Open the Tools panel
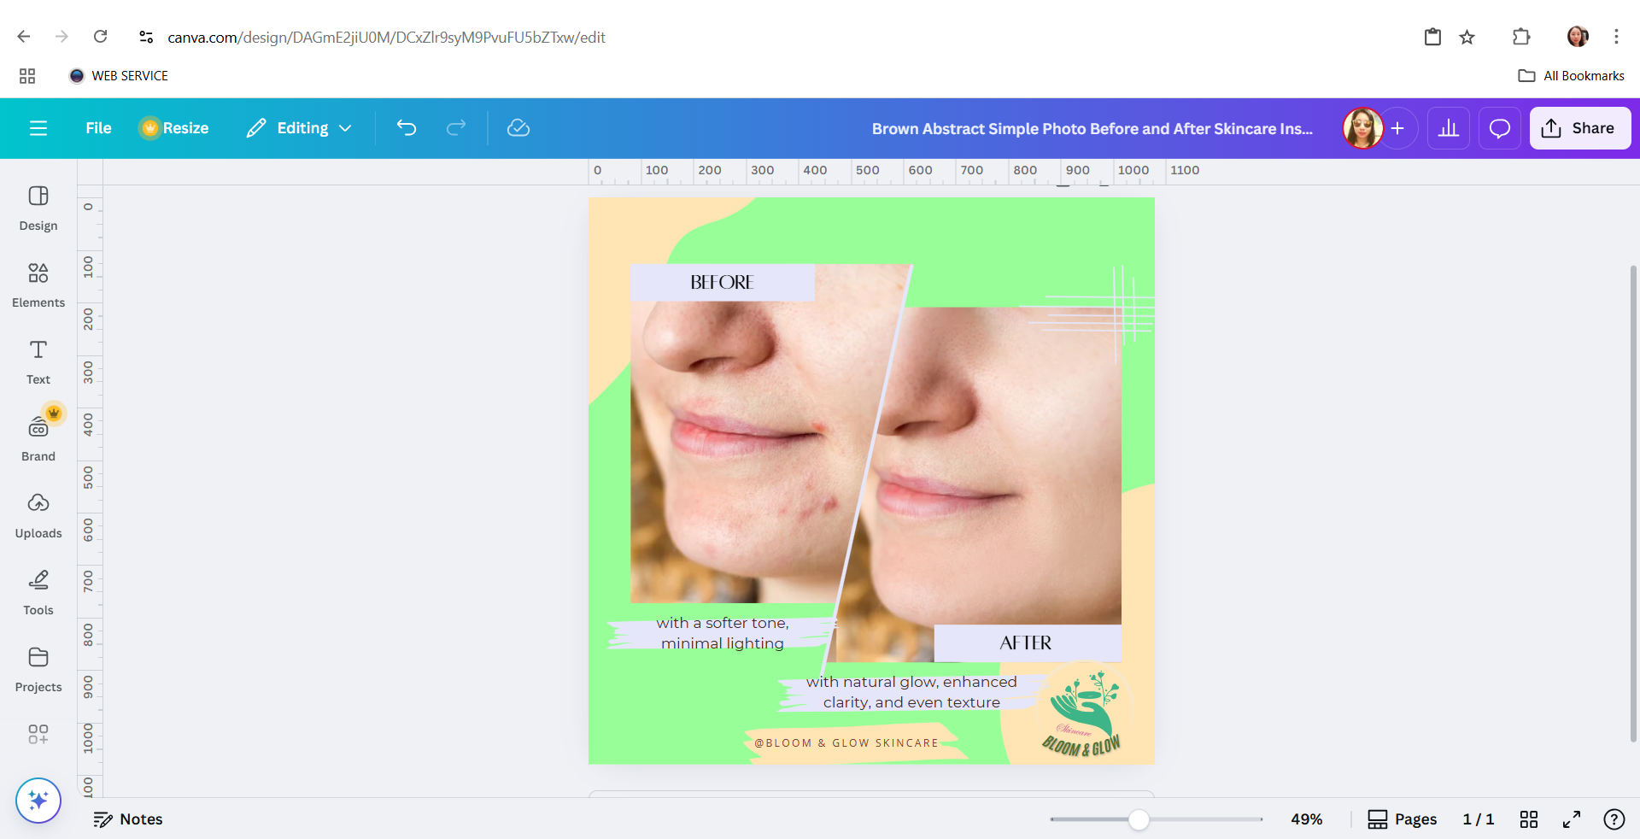1640x839 pixels. click(x=38, y=592)
